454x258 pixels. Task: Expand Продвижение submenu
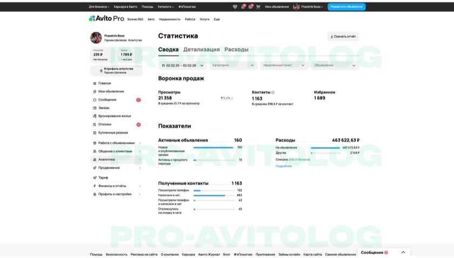pos(139,168)
